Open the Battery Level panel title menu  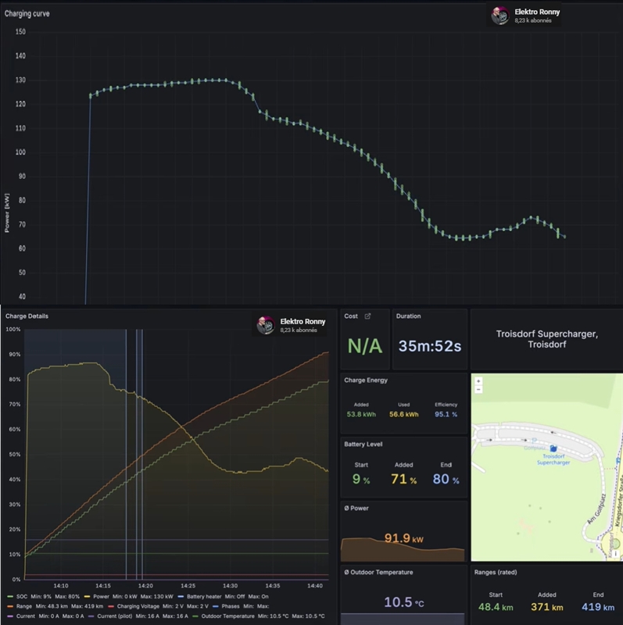tap(363, 444)
